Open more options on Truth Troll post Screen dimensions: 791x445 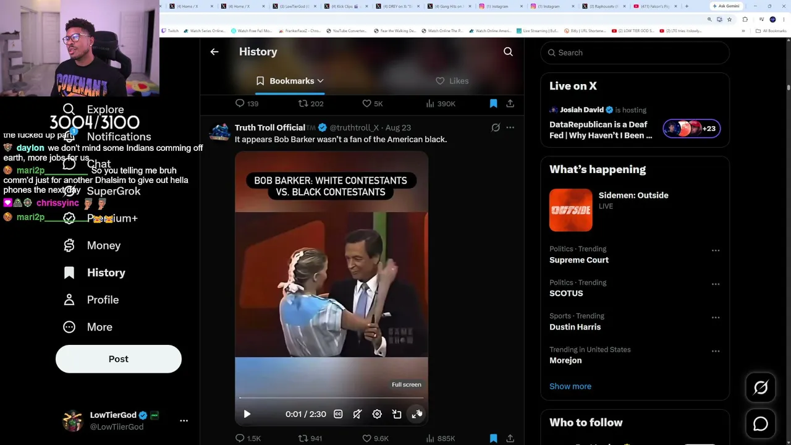click(510, 127)
